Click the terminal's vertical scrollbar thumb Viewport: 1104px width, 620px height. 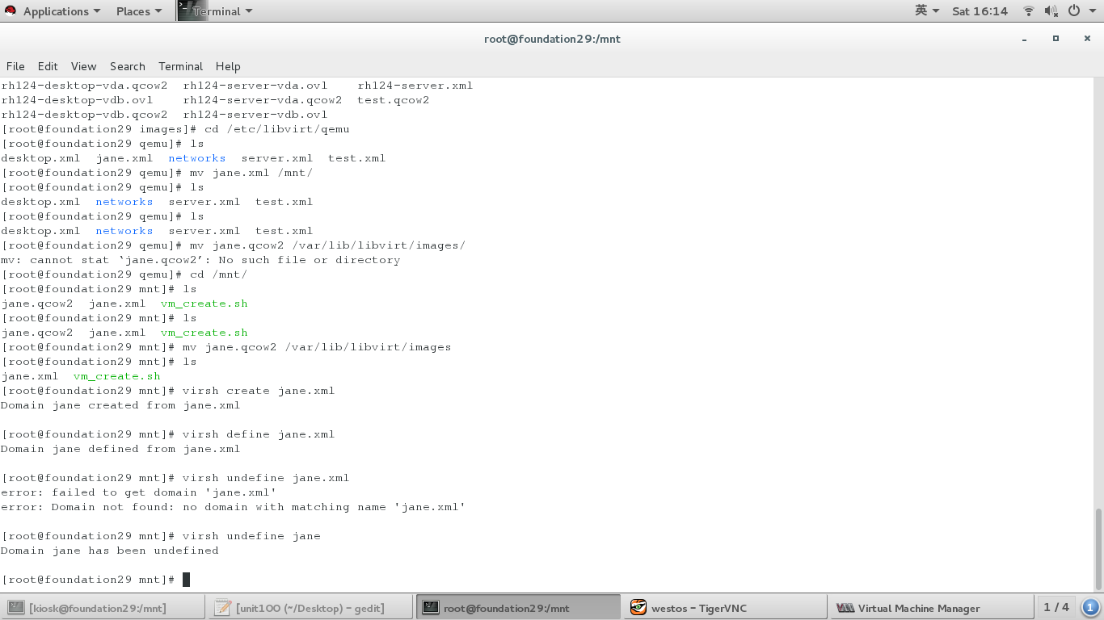click(x=1098, y=549)
